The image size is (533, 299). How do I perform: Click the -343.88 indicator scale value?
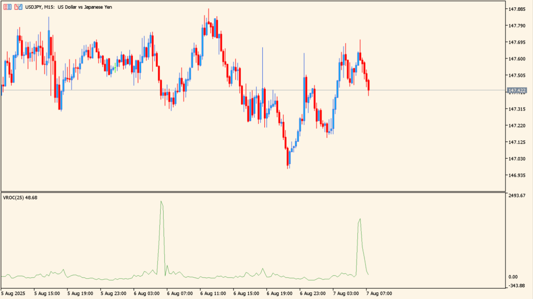click(517, 285)
